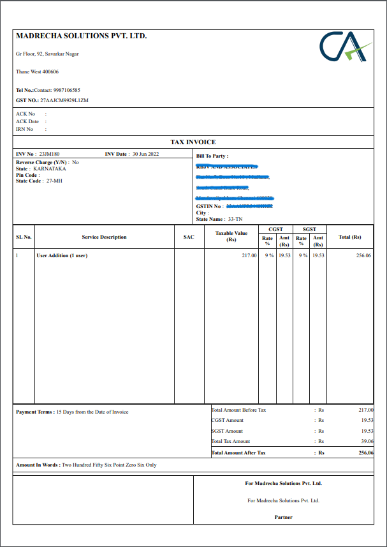Click the Reverse Charge (Y/N) value No

(x=76, y=162)
